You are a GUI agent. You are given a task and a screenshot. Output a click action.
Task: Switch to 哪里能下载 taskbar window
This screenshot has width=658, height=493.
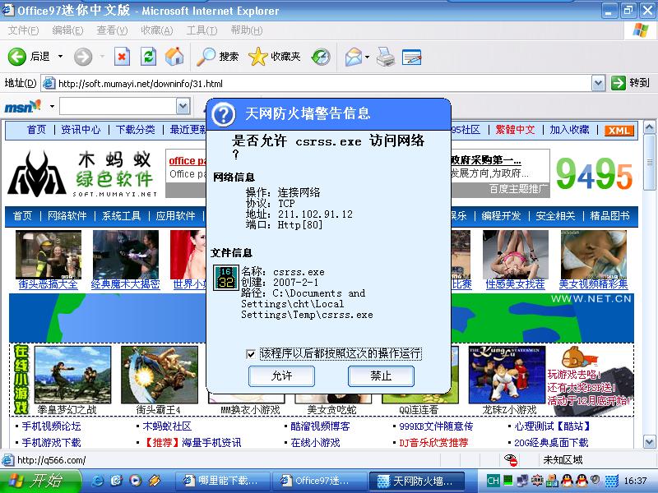click(221, 481)
